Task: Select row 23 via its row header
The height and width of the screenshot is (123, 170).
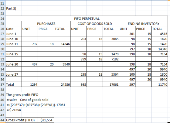Action: [2, 14]
